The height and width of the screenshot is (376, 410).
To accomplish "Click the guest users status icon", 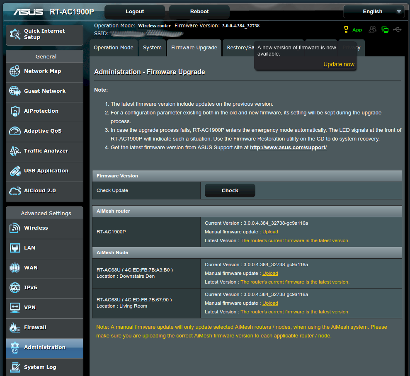I will pos(372,29).
